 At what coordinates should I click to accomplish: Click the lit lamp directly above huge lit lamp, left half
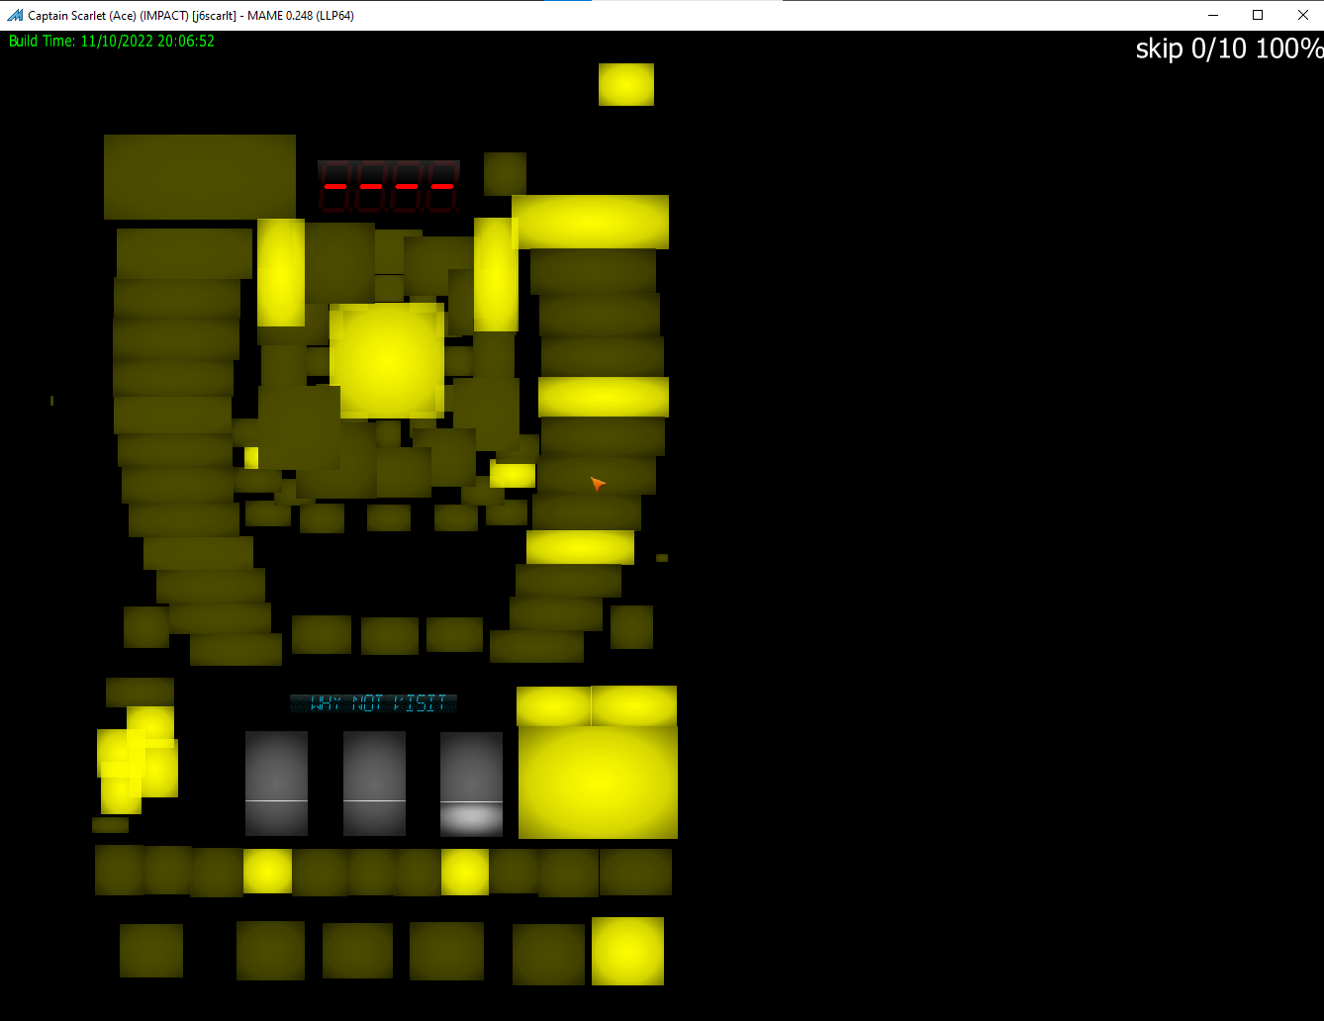[x=554, y=706]
